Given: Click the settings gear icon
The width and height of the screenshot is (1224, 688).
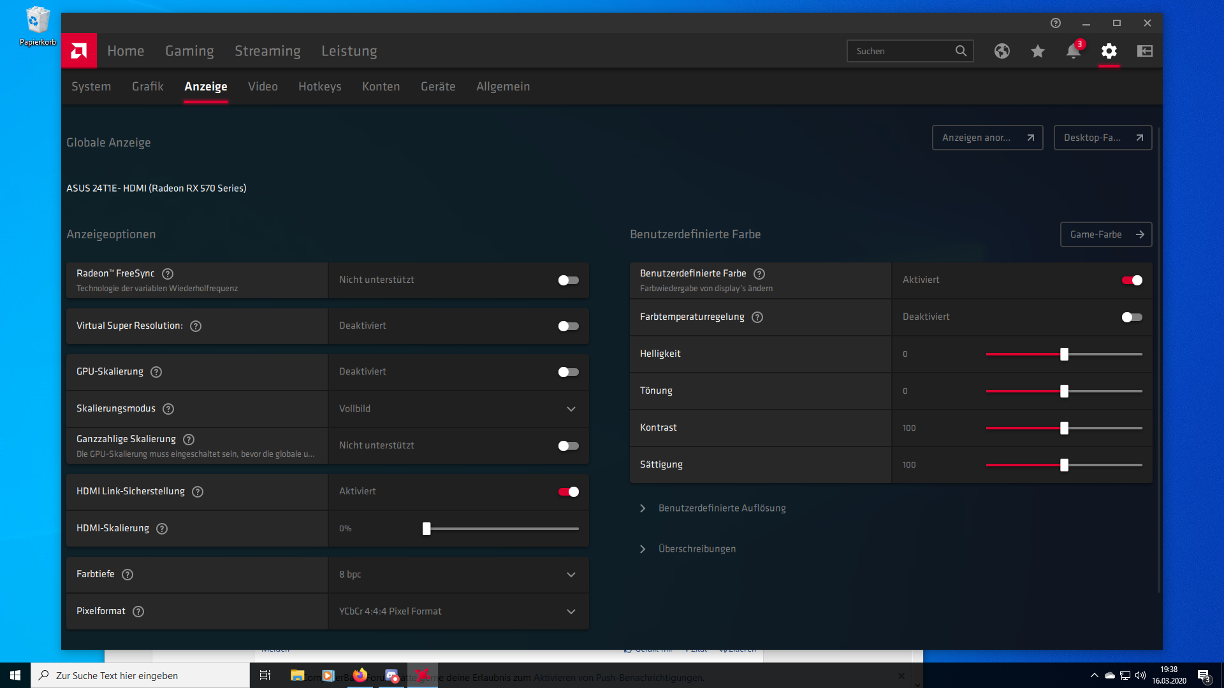Looking at the screenshot, I should point(1109,51).
